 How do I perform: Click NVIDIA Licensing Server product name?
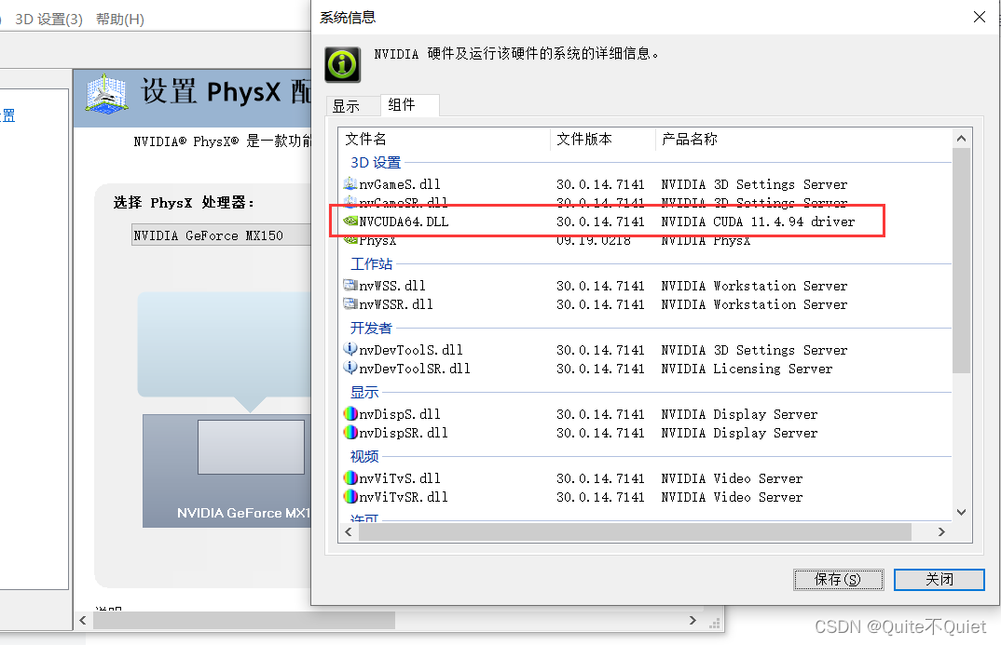[747, 369]
